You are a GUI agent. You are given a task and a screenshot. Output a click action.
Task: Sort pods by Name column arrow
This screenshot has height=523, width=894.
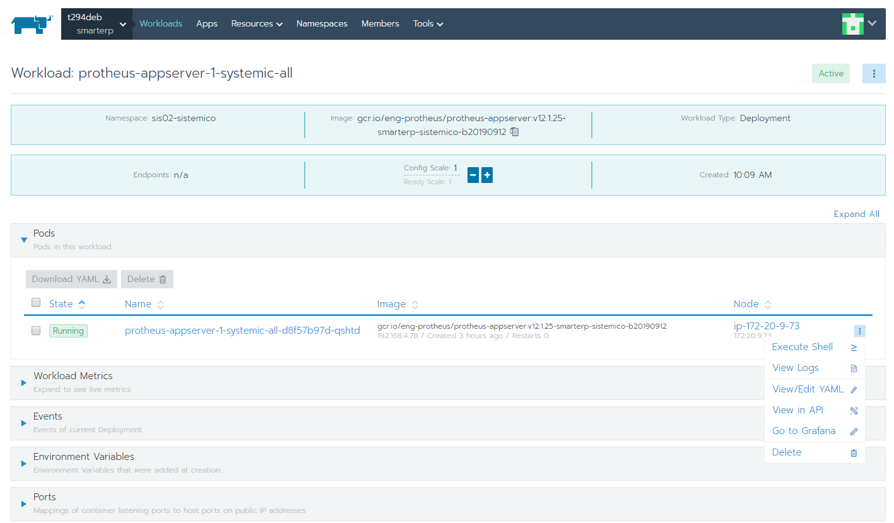pyautogui.click(x=160, y=305)
